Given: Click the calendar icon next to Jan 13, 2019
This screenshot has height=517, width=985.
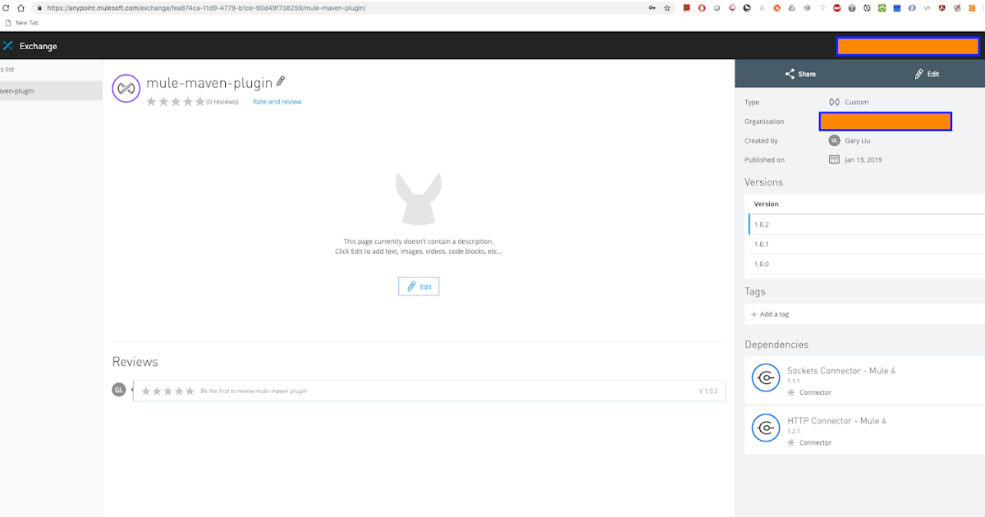Looking at the screenshot, I should (834, 159).
